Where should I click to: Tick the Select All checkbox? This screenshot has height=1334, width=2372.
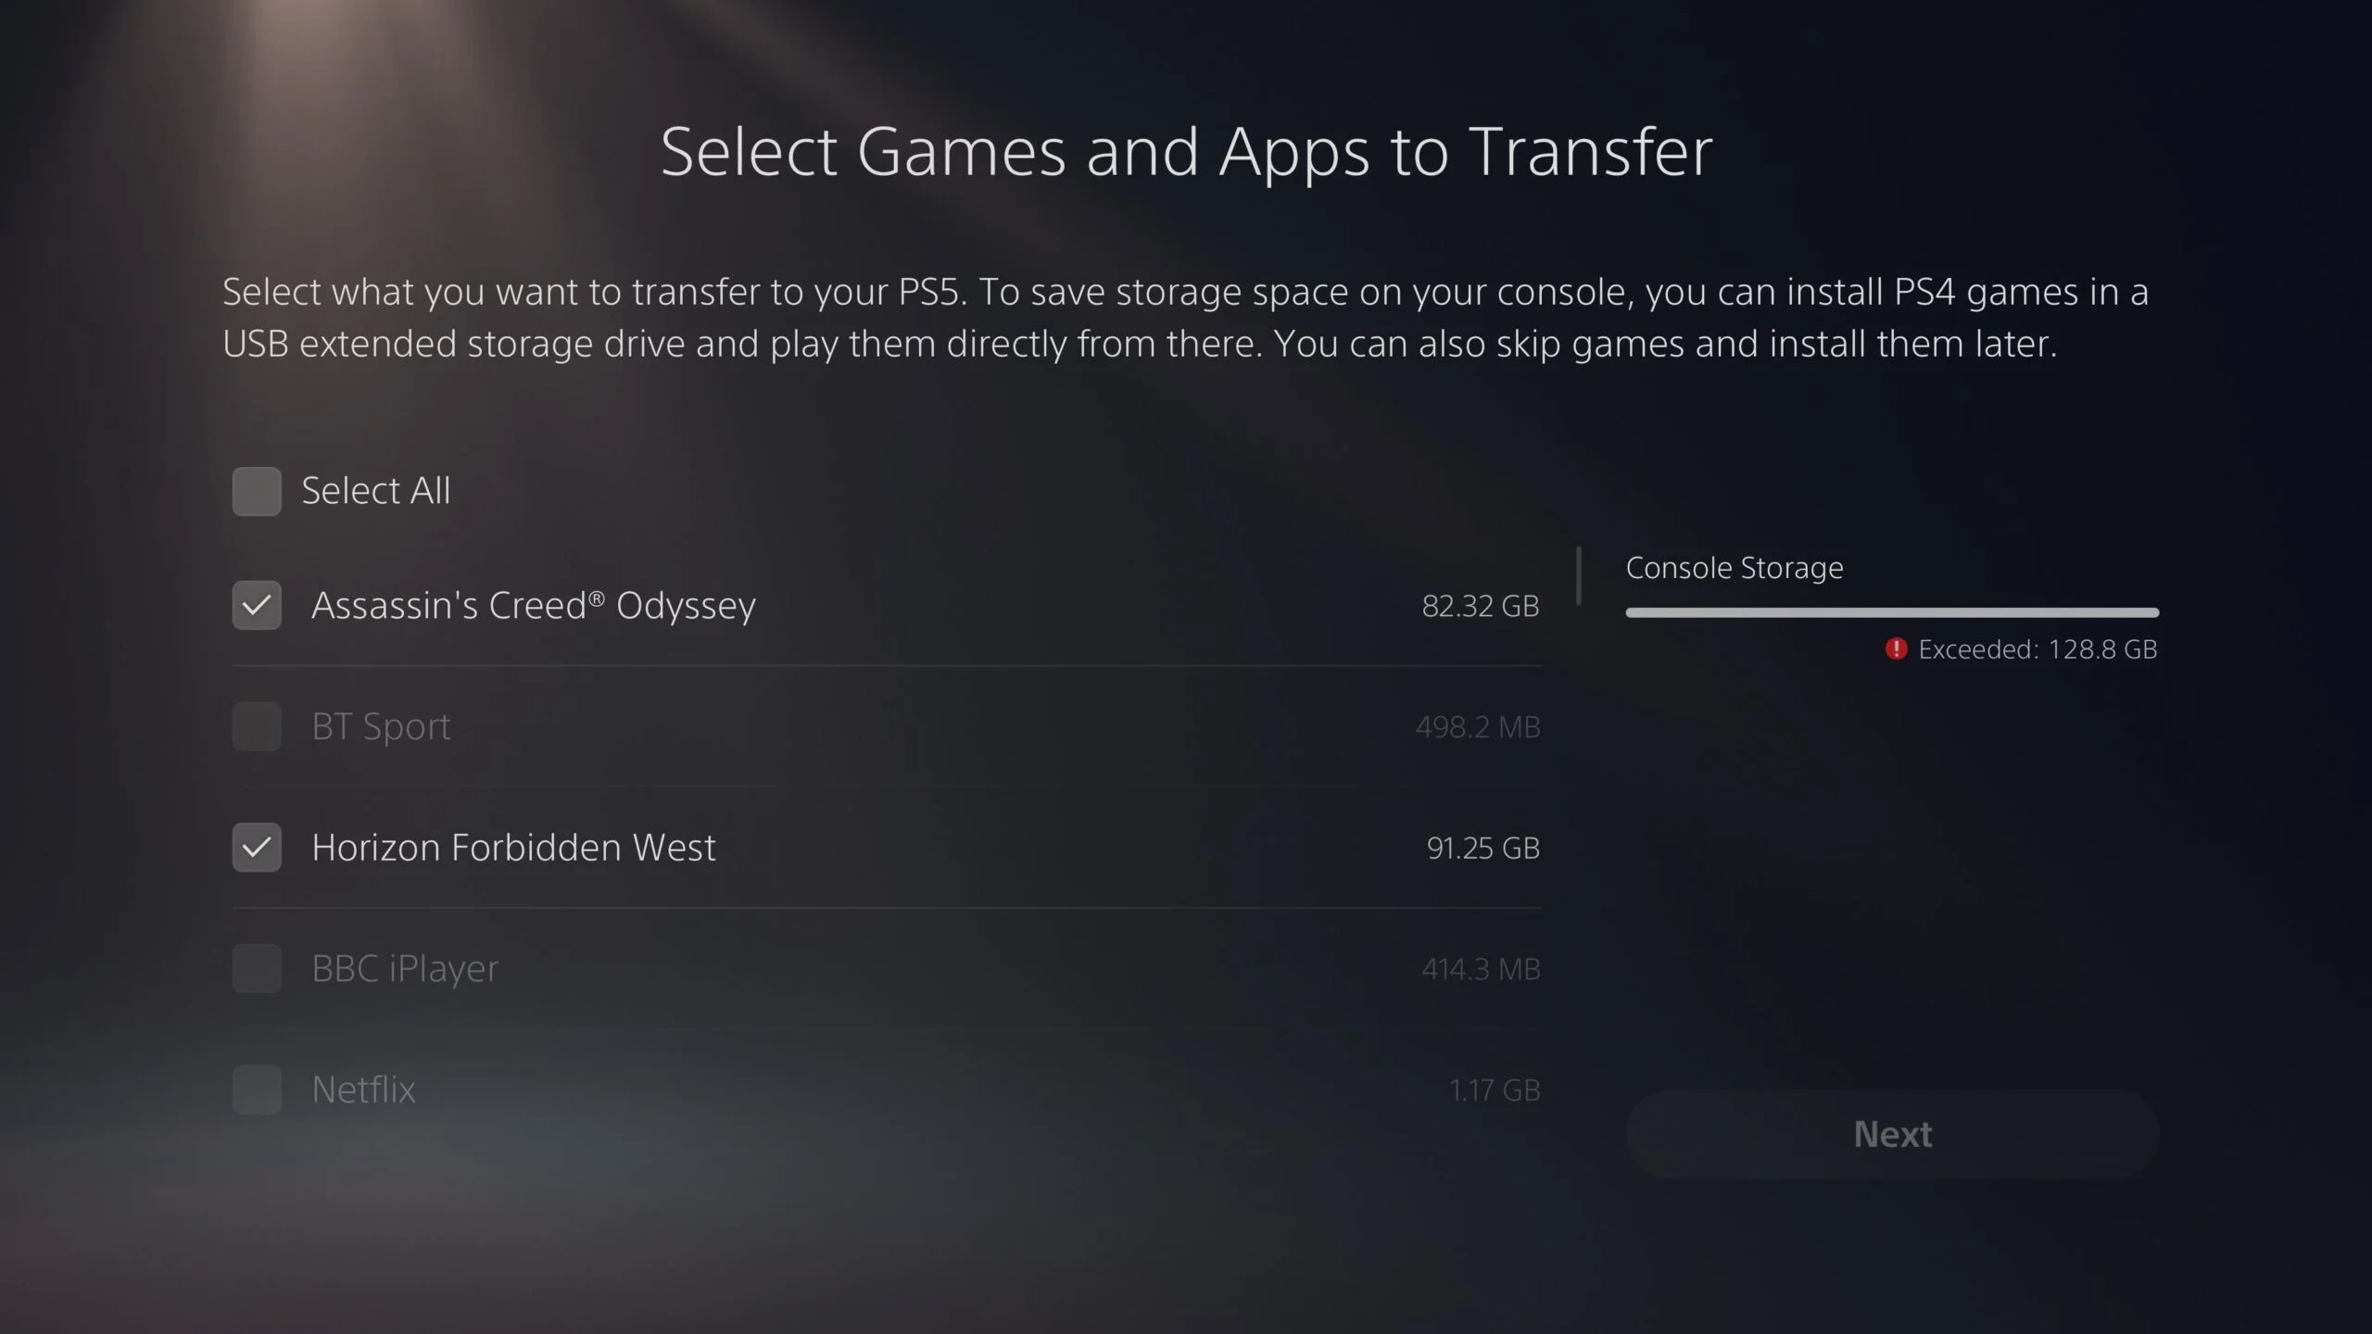257,491
